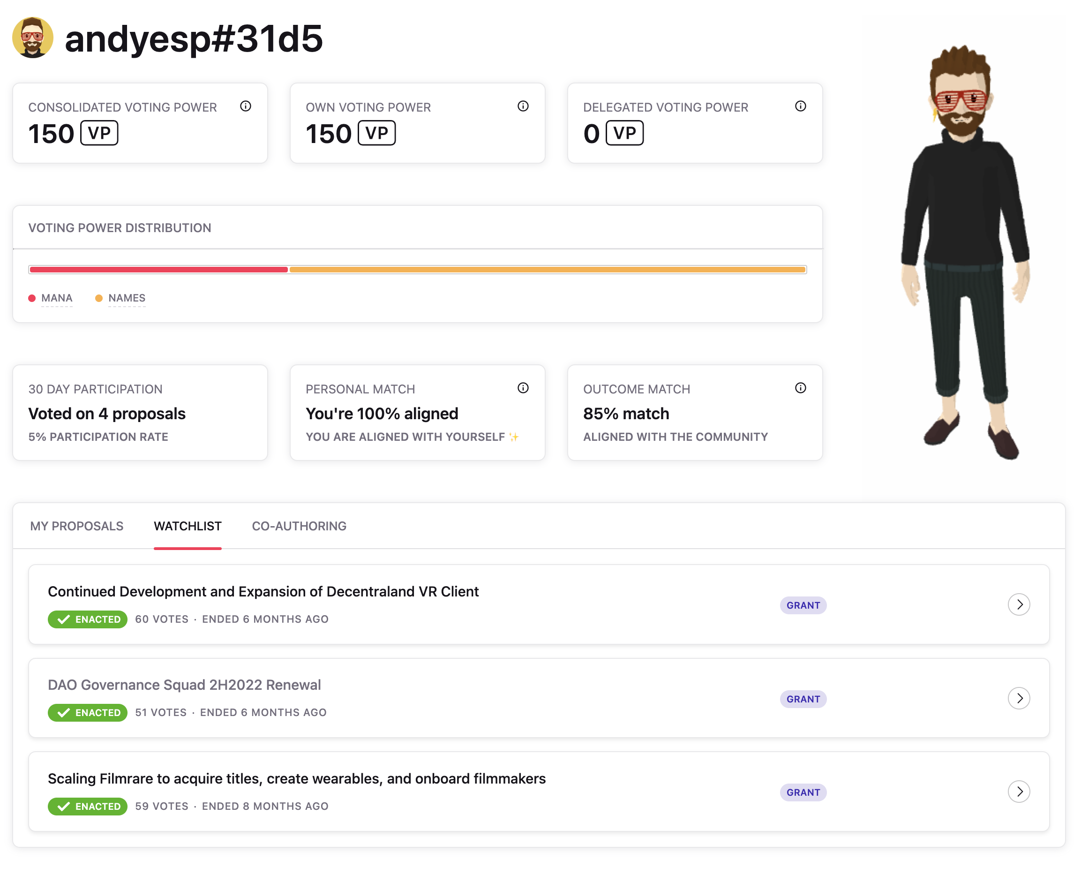
Task: Open the CO-AUTHORING tab
Action: coord(299,526)
